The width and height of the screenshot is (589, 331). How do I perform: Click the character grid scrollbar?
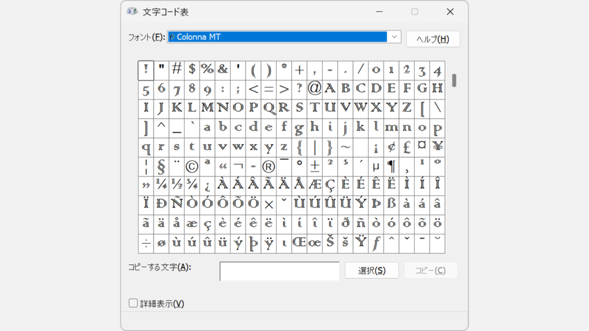click(454, 80)
